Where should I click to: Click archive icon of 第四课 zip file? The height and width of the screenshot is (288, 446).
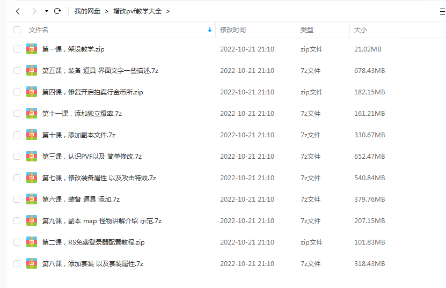coord(32,92)
